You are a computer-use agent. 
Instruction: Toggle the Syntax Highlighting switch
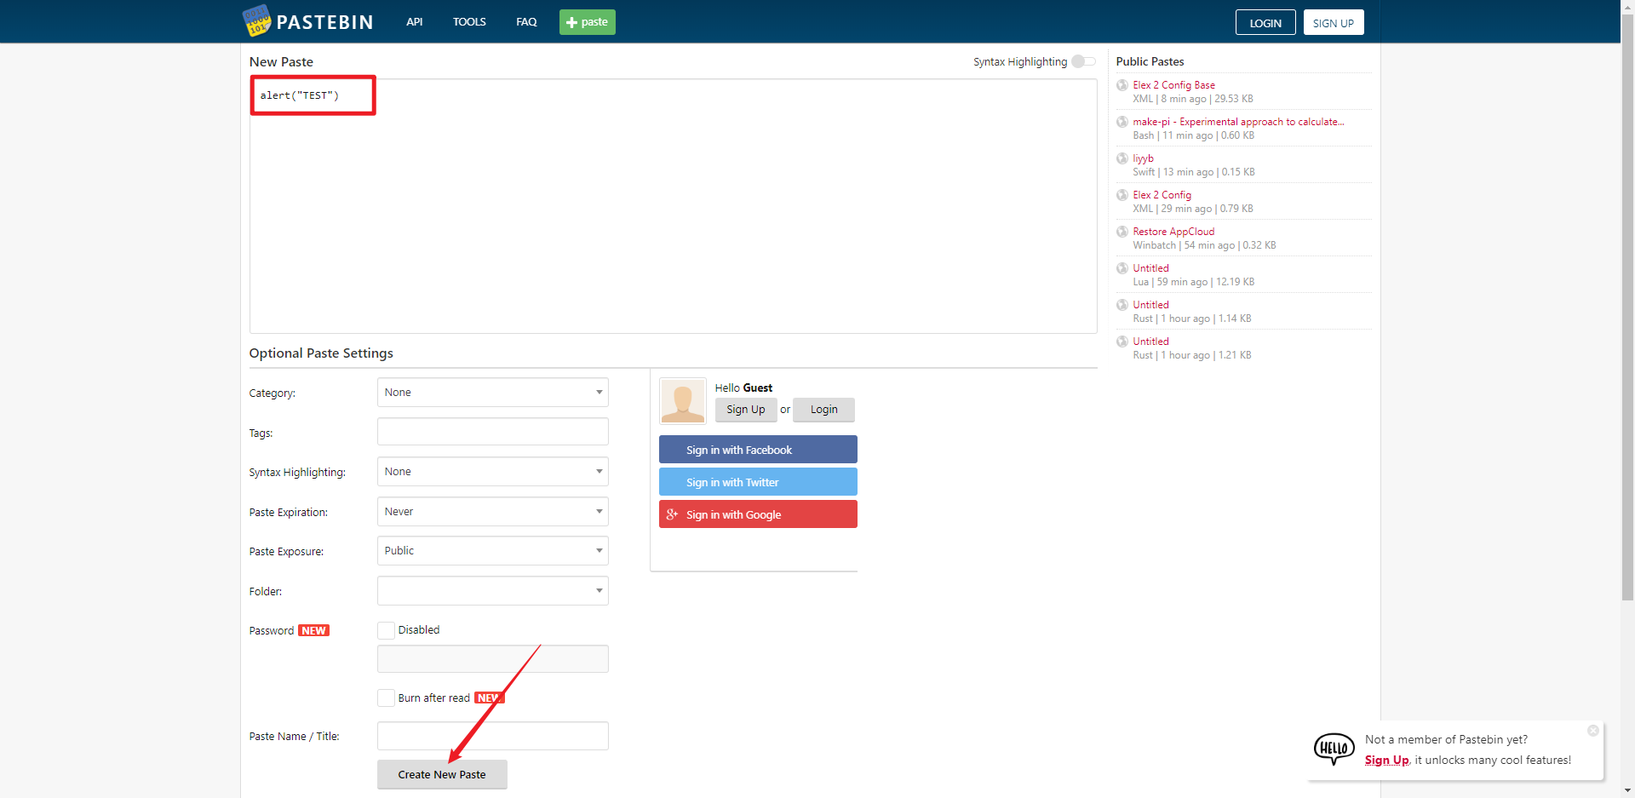[1083, 61]
